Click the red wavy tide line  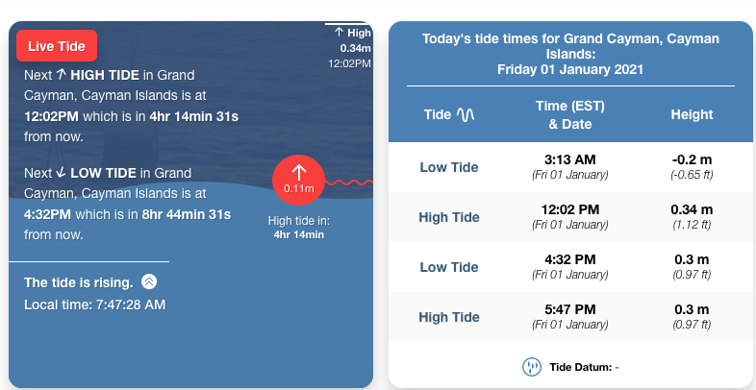click(x=348, y=182)
